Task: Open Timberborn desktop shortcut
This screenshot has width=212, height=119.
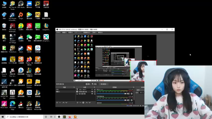Action: [12, 49]
